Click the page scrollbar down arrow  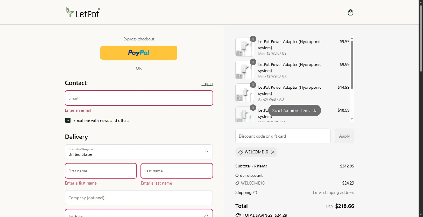pyautogui.click(x=421, y=214)
